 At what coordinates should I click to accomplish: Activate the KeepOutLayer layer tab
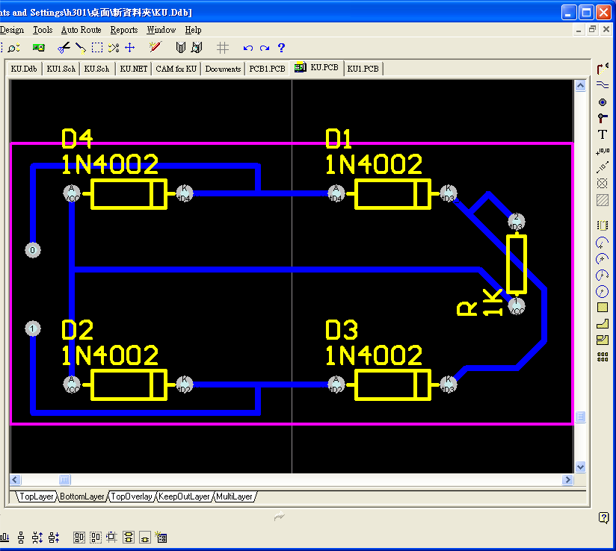(x=184, y=496)
